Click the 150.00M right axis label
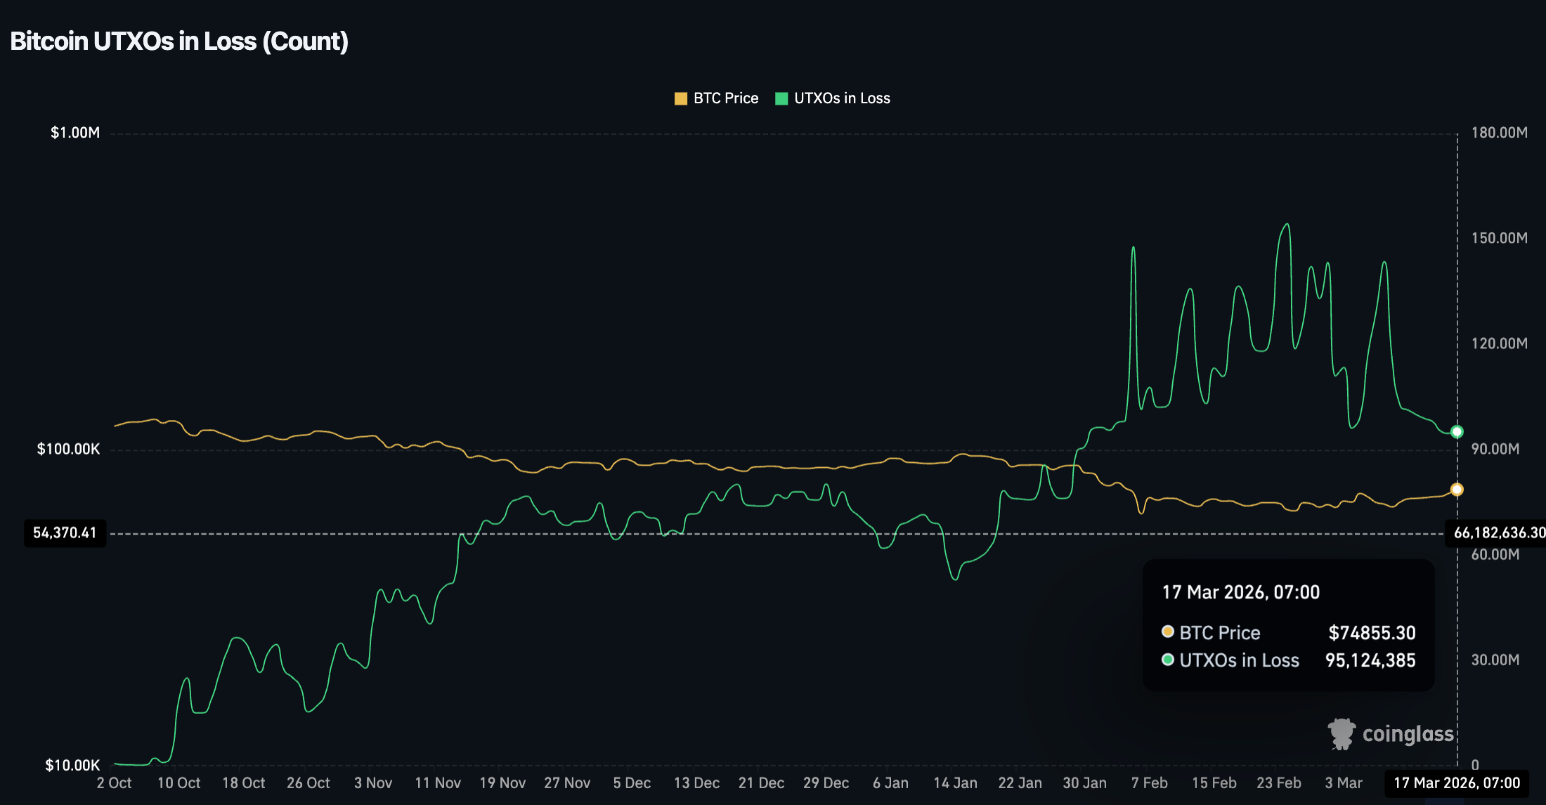This screenshot has height=805, width=1546. pyautogui.click(x=1499, y=238)
